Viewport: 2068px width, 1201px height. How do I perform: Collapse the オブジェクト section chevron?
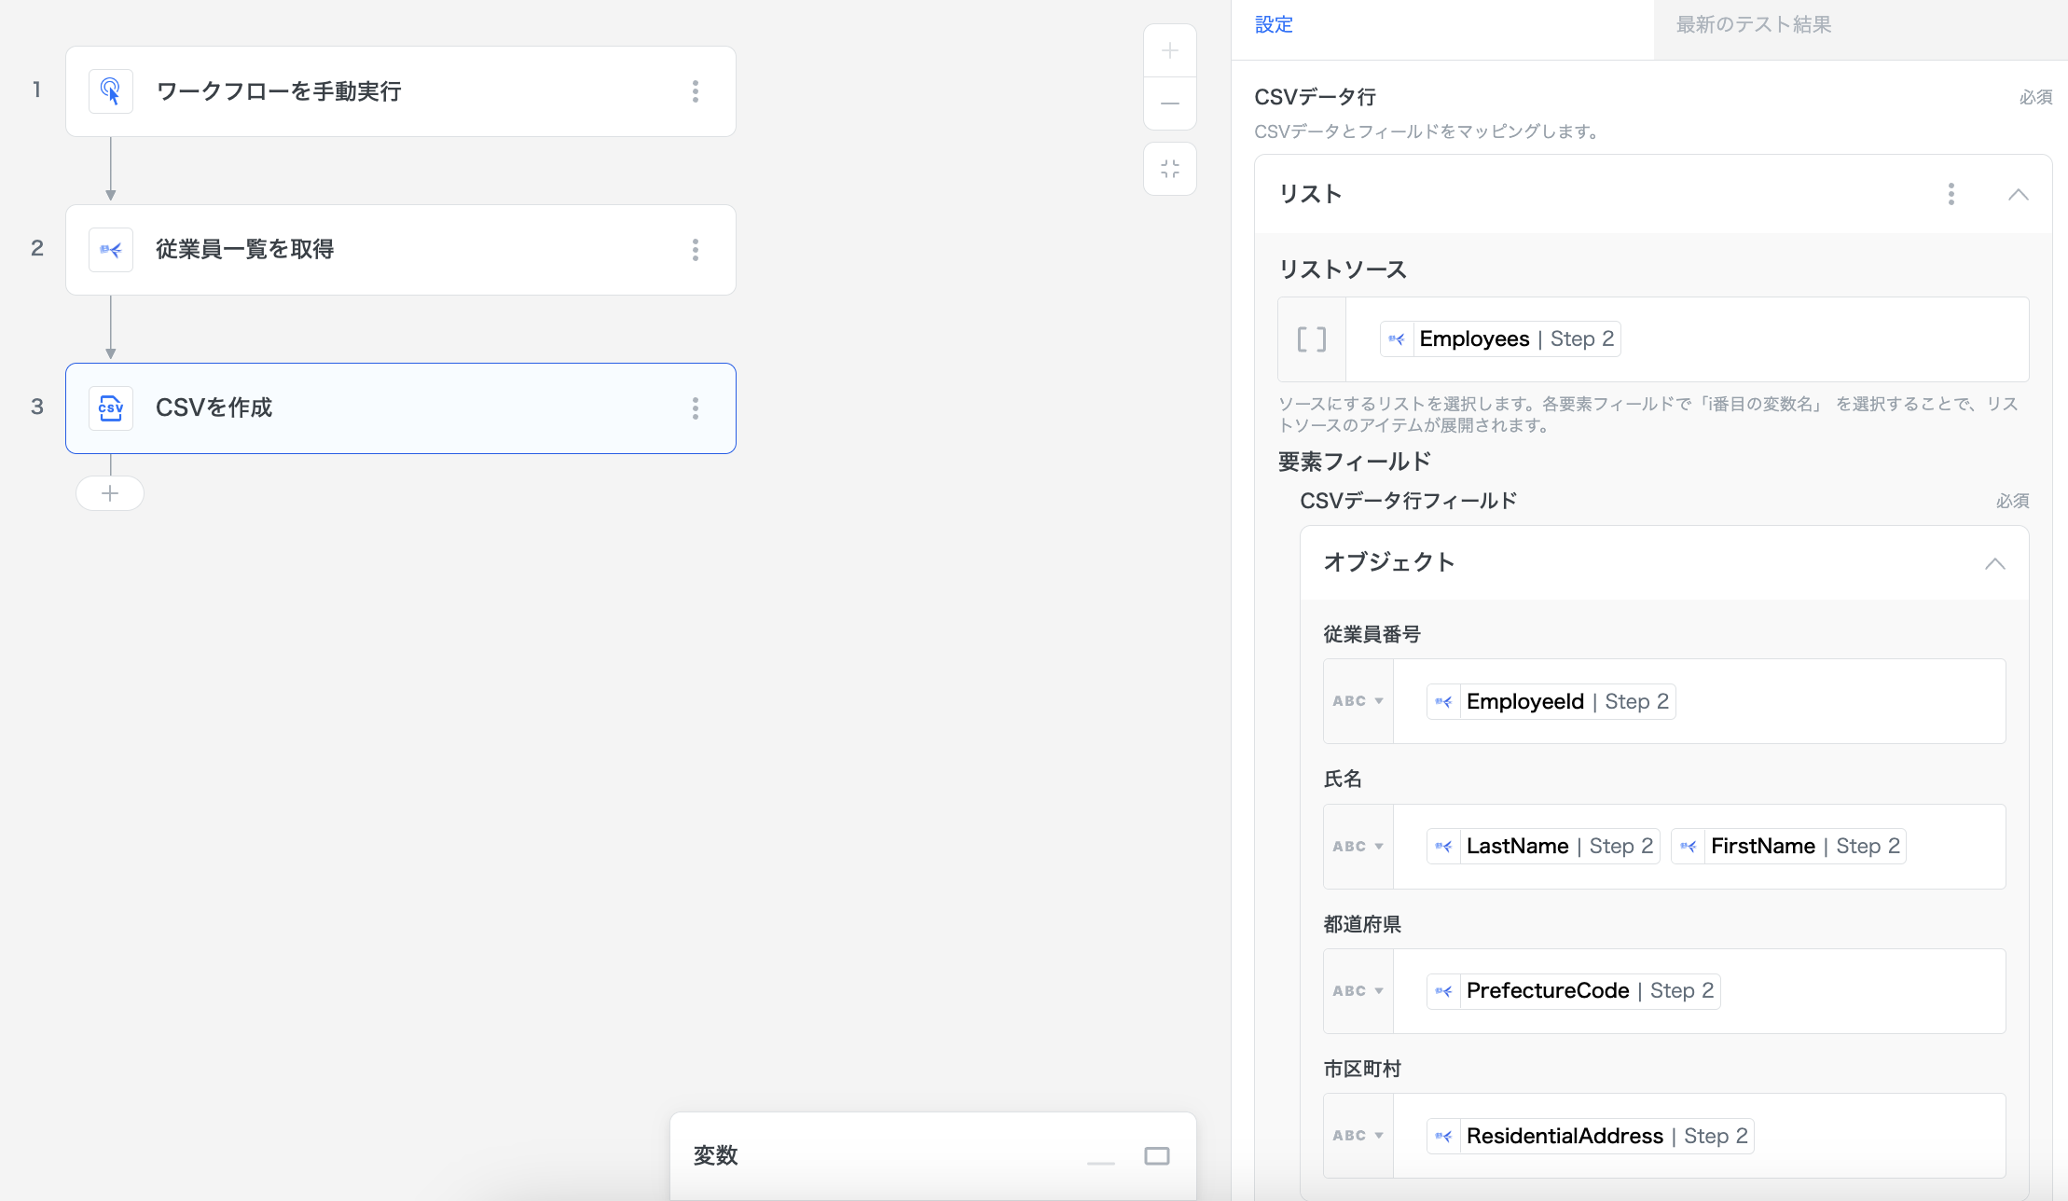click(x=1994, y=563)
